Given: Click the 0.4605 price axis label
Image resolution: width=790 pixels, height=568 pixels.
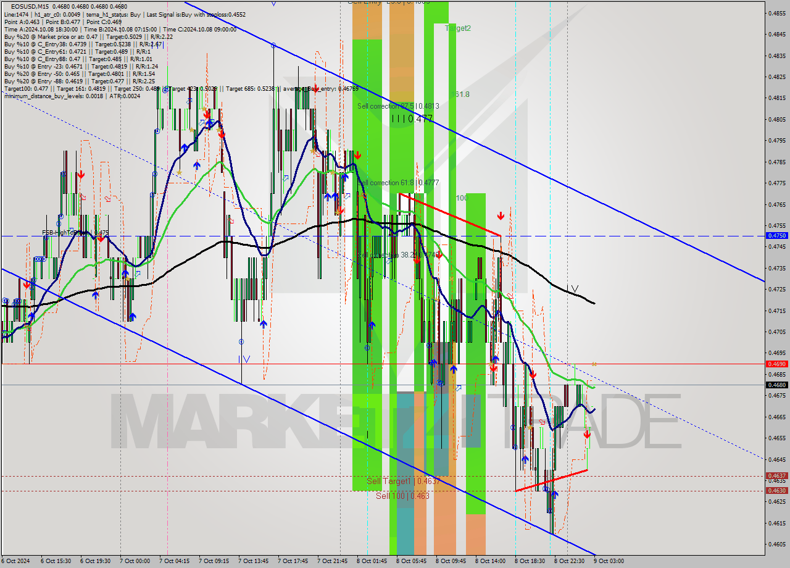Looking at the screenshot, I should point(777,544).
